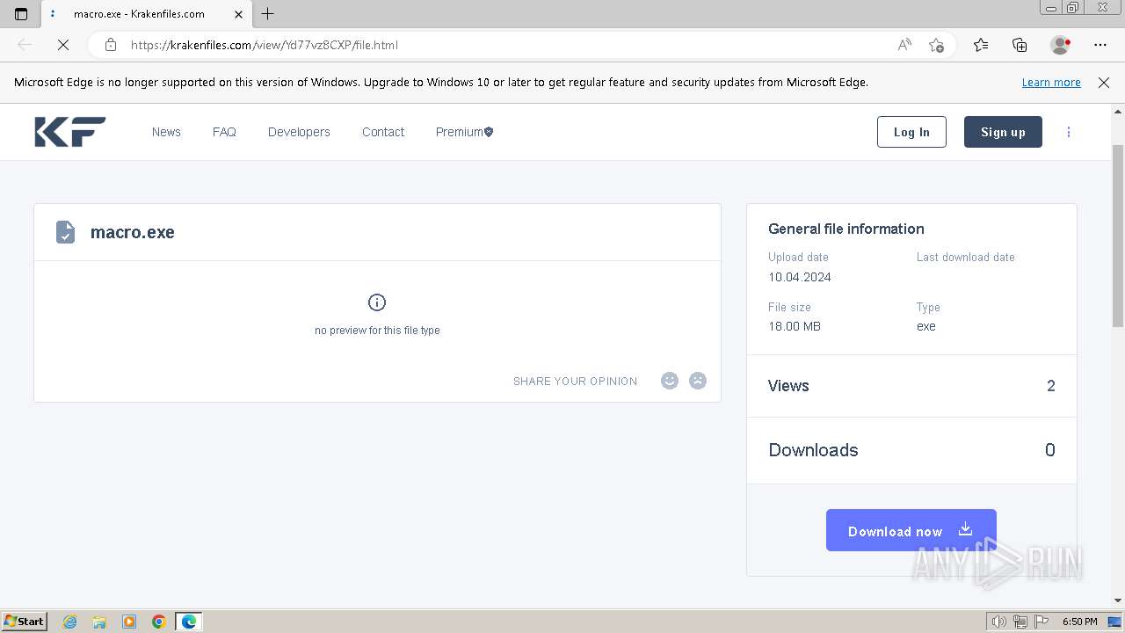Open the Premium page
Viewport: 1125px width, 633px height.
tap(464, 132)
